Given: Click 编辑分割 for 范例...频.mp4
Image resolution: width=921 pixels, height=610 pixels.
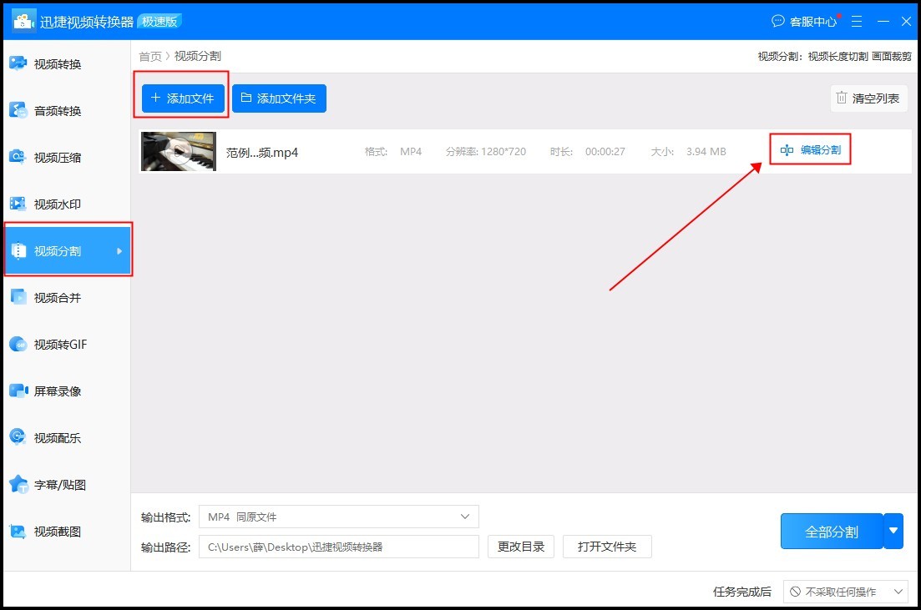Looking at the screenshot, I should pyautogui.click(x=810, y=151).
